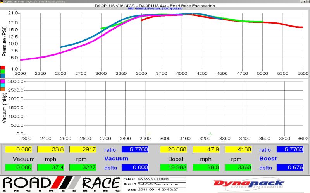Select the green cursor marker on vacuum chart
The image size is (310, 193).
click(210, 134)
